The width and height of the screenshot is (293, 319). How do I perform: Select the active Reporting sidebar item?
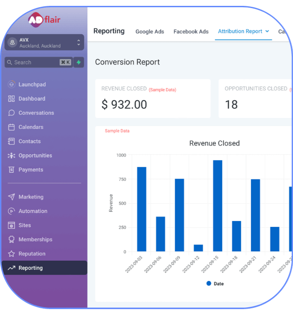point(44,268)
